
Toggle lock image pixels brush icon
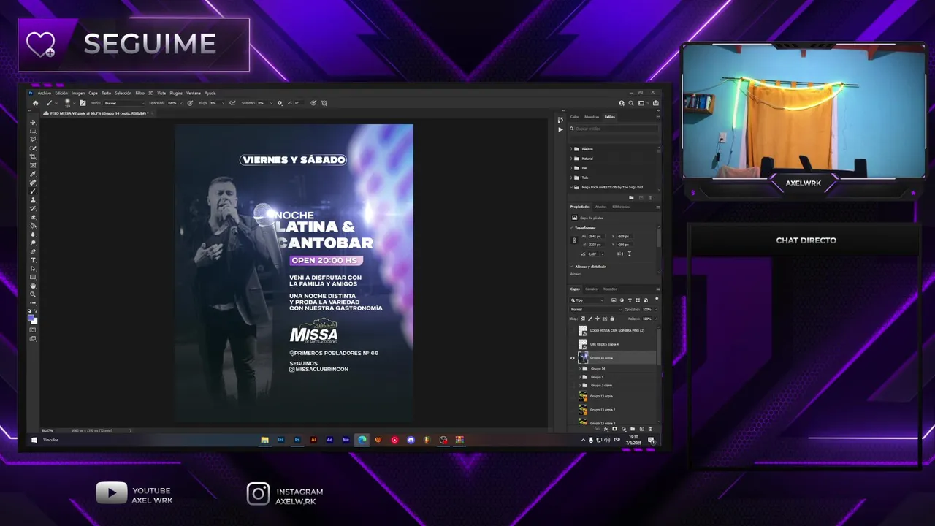[590, 319]
